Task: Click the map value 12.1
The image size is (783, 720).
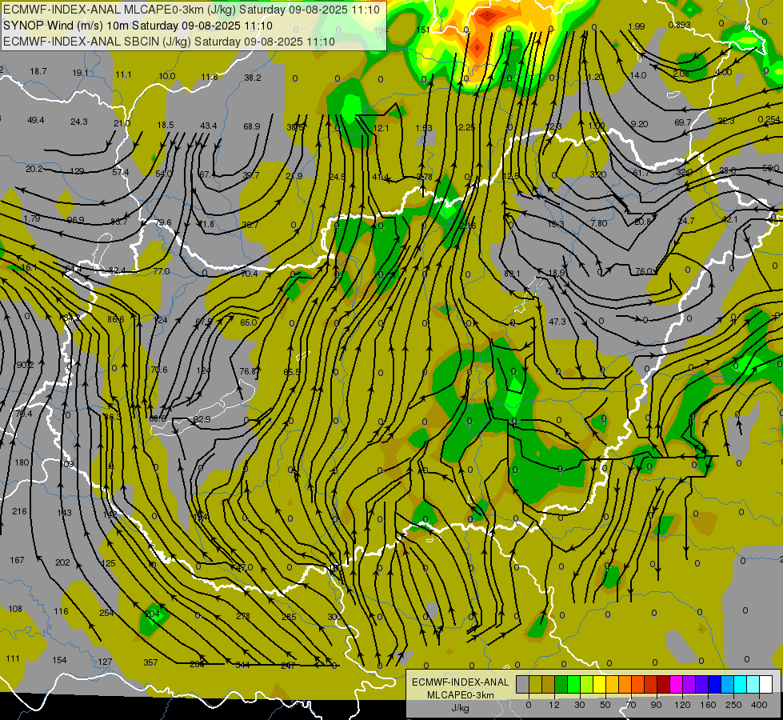Action: point(381,129)
